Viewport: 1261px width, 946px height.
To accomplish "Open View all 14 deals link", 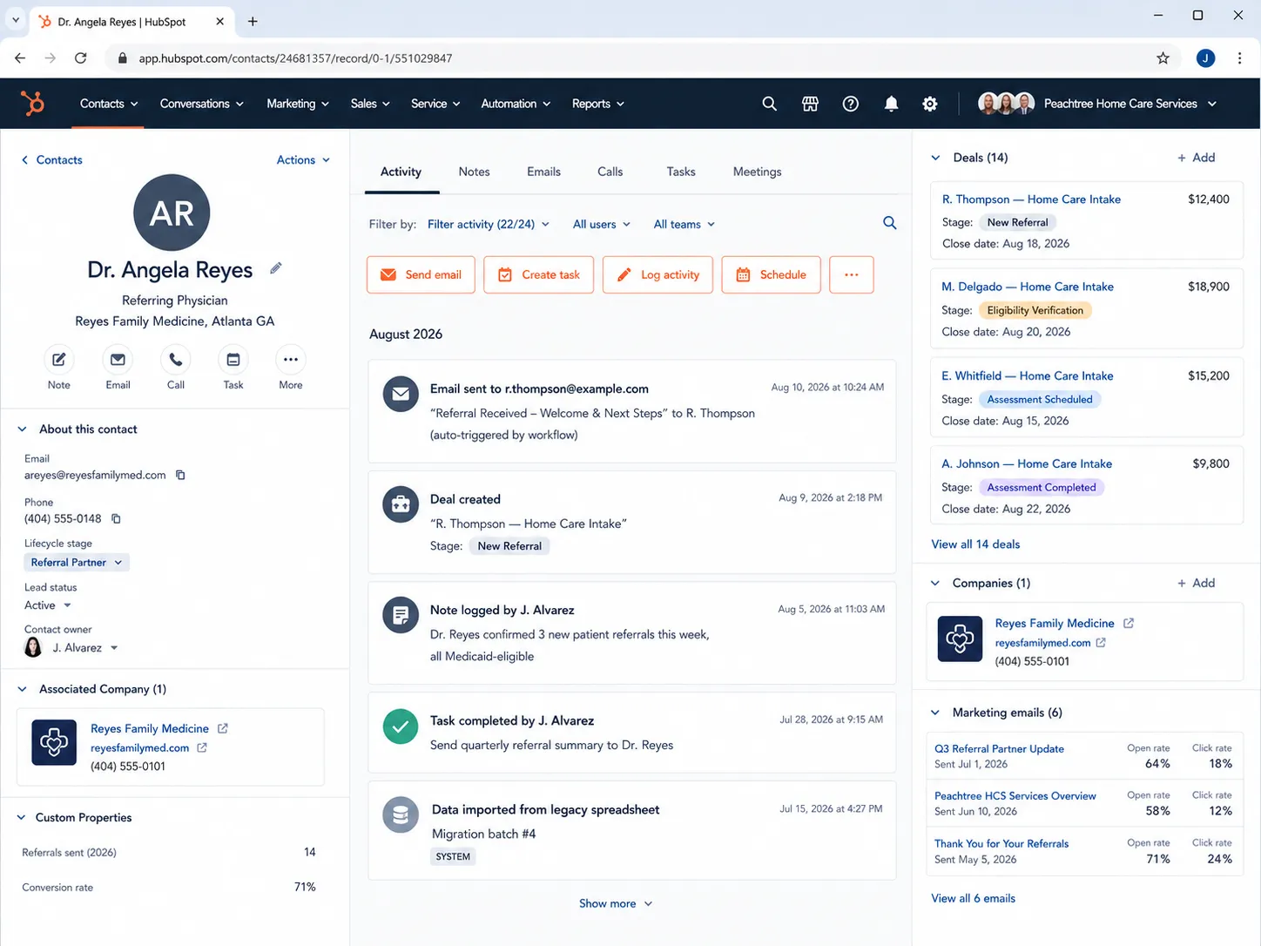I will [x=975, y=544].
